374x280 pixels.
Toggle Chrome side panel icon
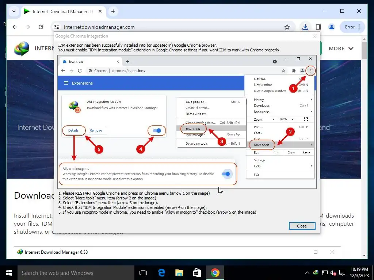pyautogui.click(x=318, y=27)
